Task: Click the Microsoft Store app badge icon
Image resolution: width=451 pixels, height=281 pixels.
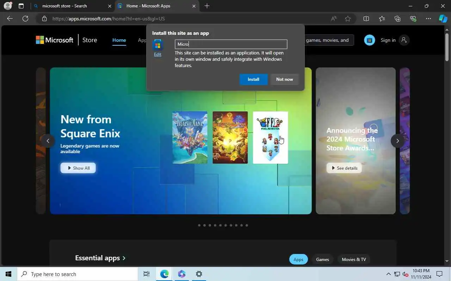Action: [369, 40]
